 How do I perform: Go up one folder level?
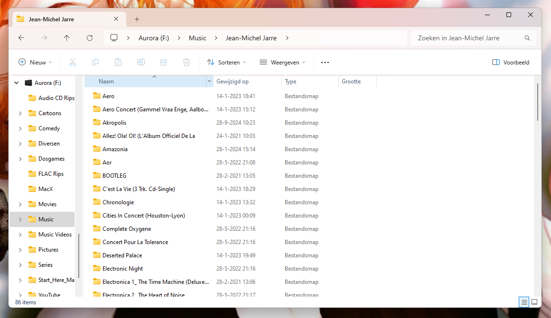point(67,38)
